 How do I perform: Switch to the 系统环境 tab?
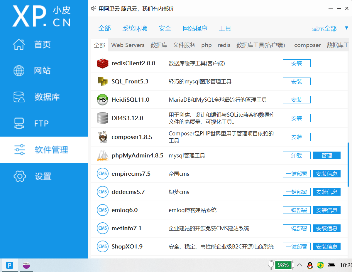click(135, 28)
